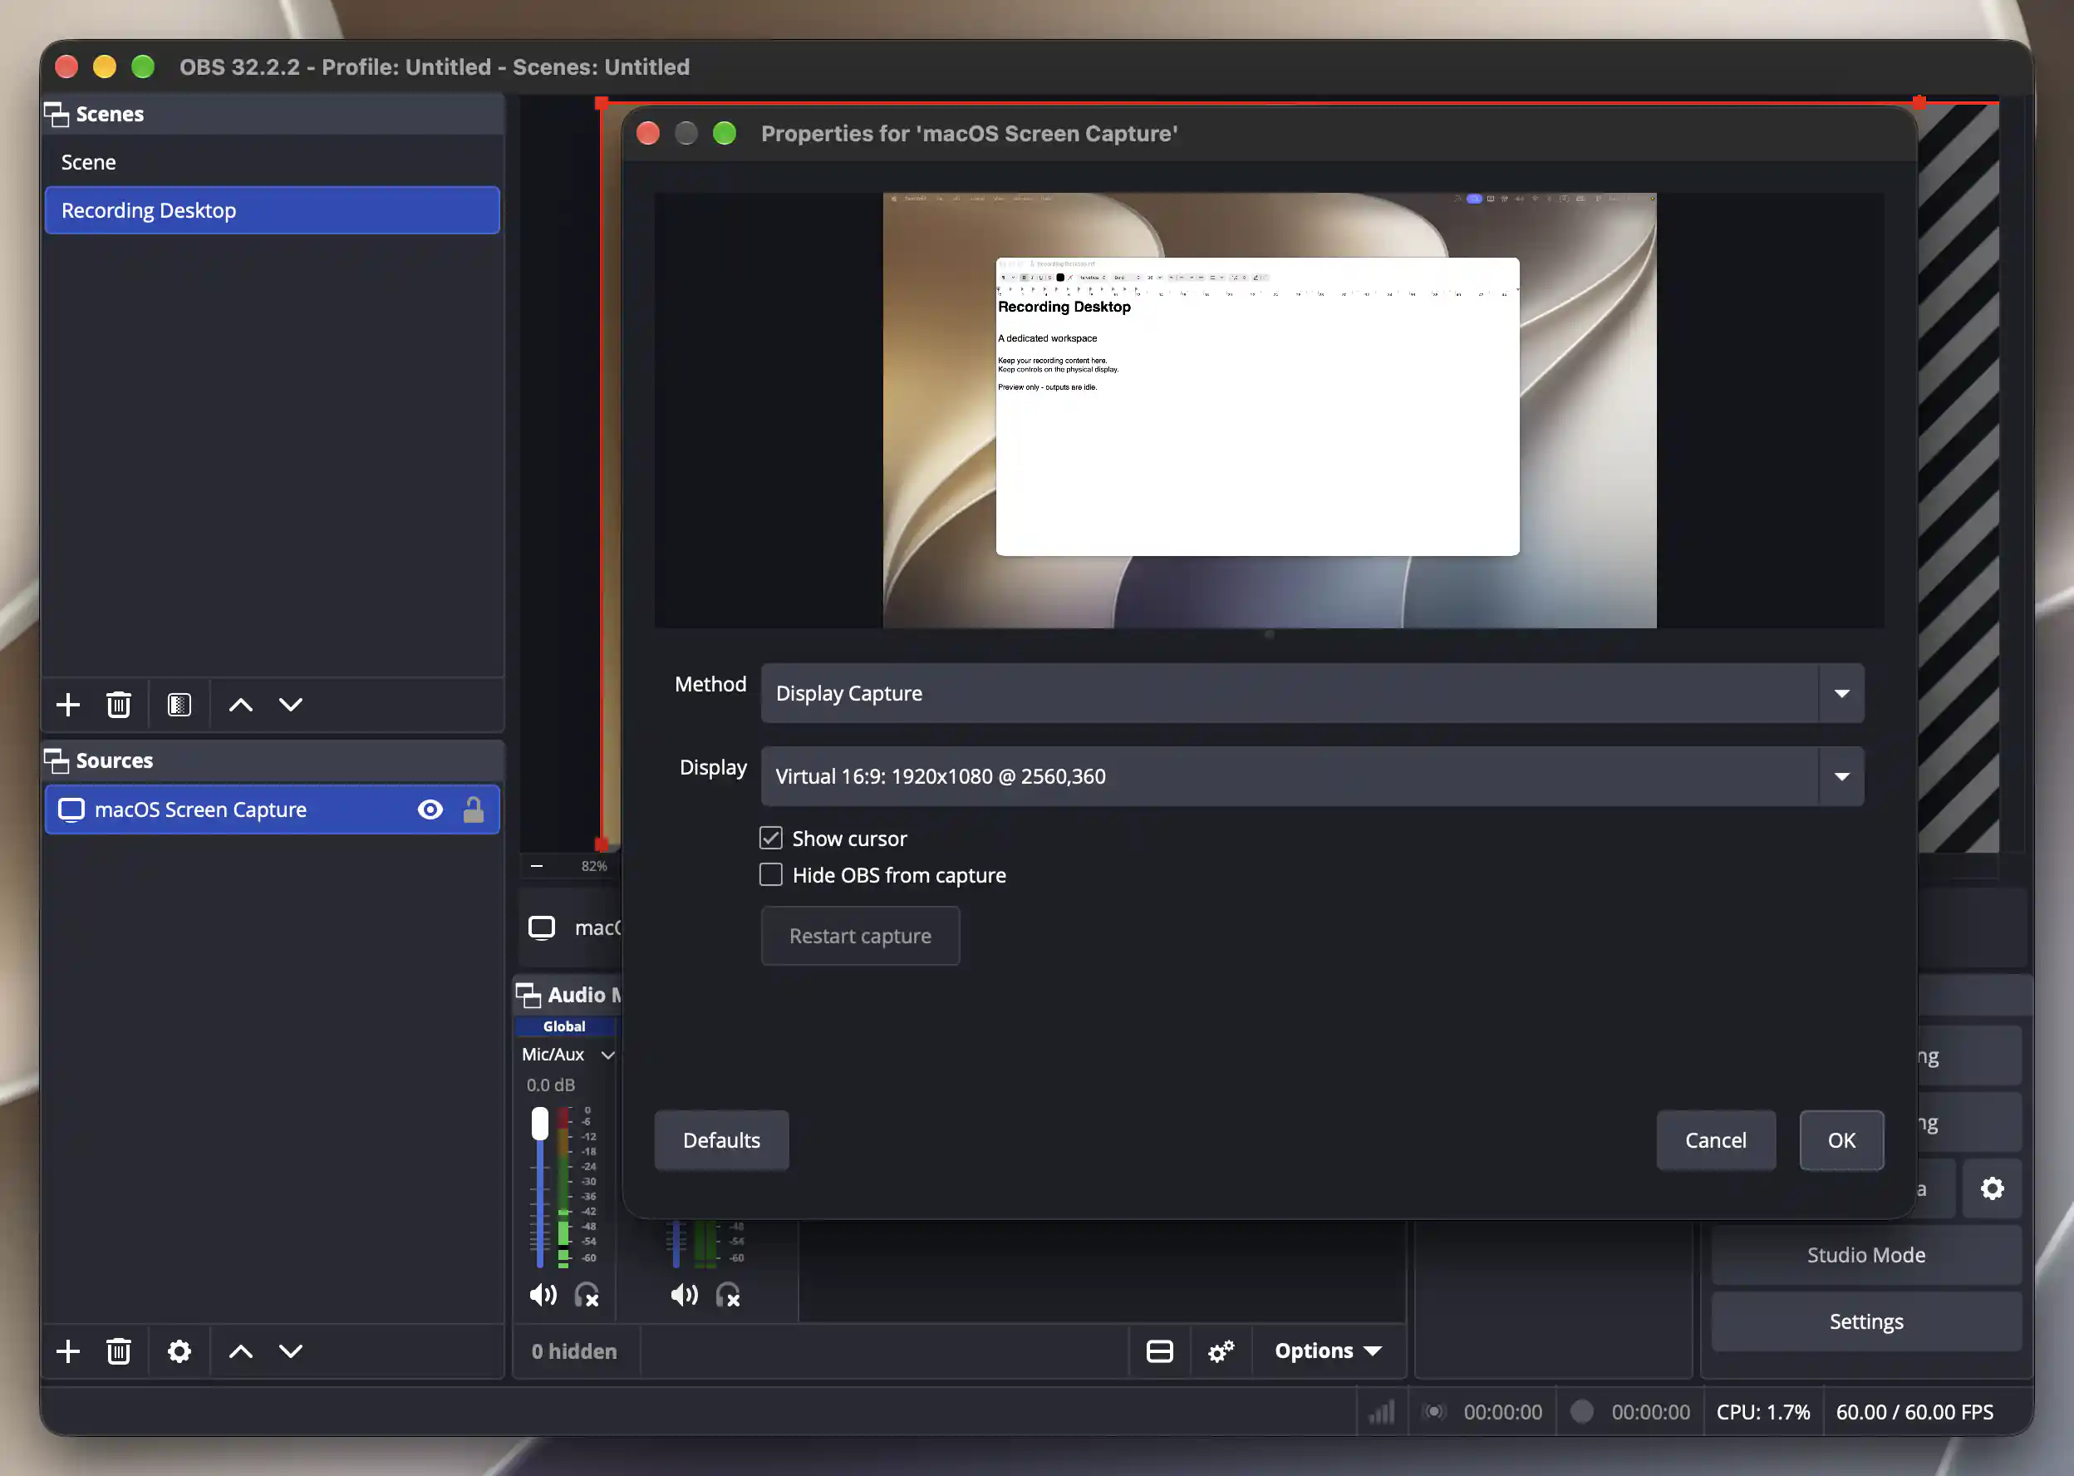Add a new source with the Sources plus icon
The image size is (2074, 1476).
click(x=68, y=1351)
